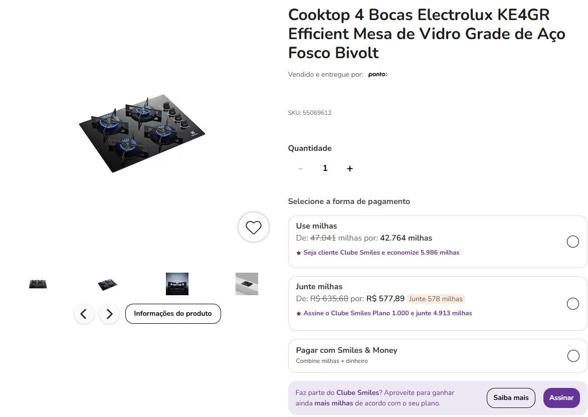Open Informações do produto

(x=173, y=314)
